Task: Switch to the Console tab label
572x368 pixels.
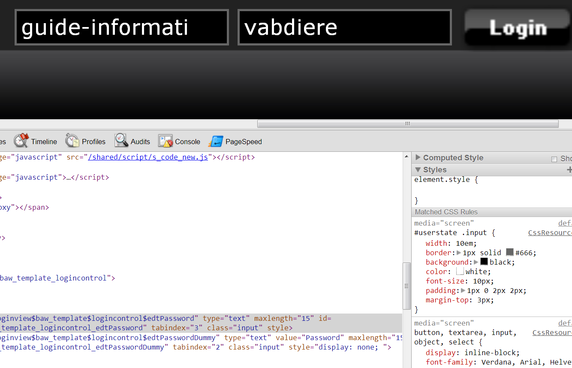Action: 187,142
